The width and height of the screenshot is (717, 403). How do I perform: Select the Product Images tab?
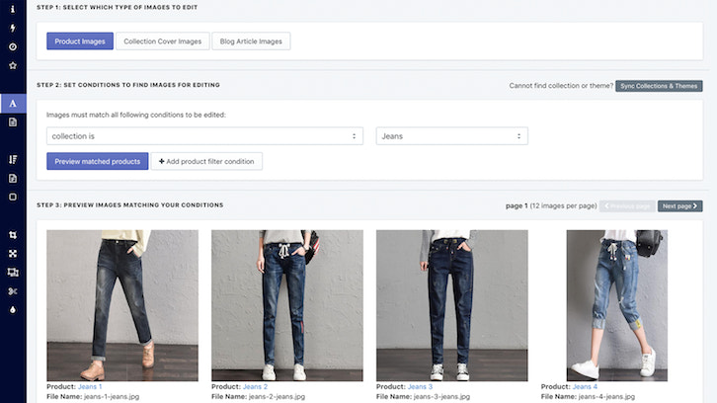80,41
